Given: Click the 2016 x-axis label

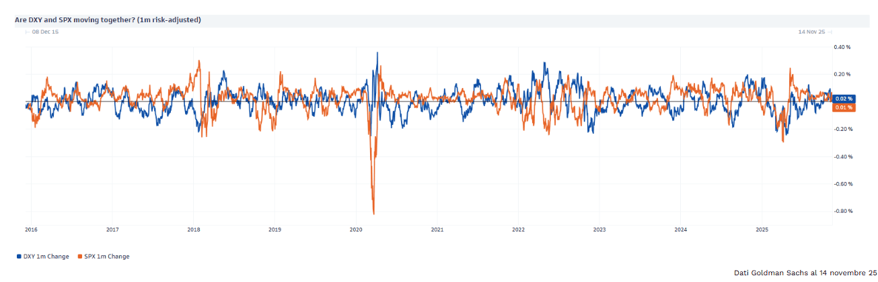Looking at the screenshot, I should tap(31, 230).
